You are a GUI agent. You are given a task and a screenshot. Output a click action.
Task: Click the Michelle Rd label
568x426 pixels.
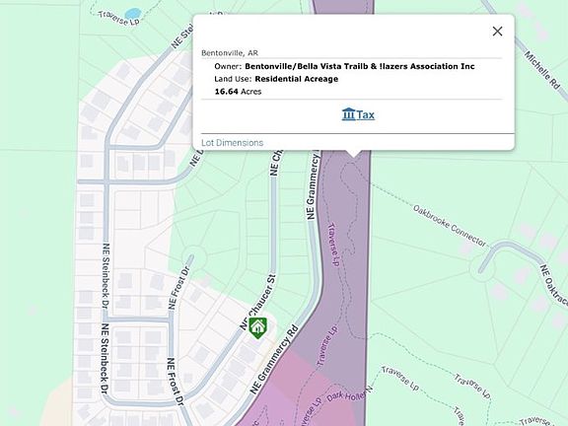[x=542, y=71]
